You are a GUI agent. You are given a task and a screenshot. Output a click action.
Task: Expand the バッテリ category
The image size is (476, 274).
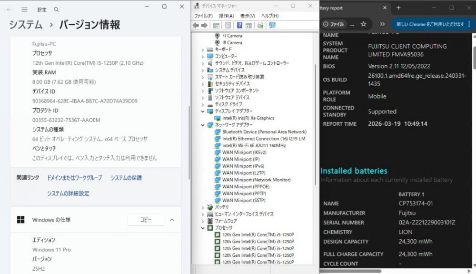[x=203, y=207]
